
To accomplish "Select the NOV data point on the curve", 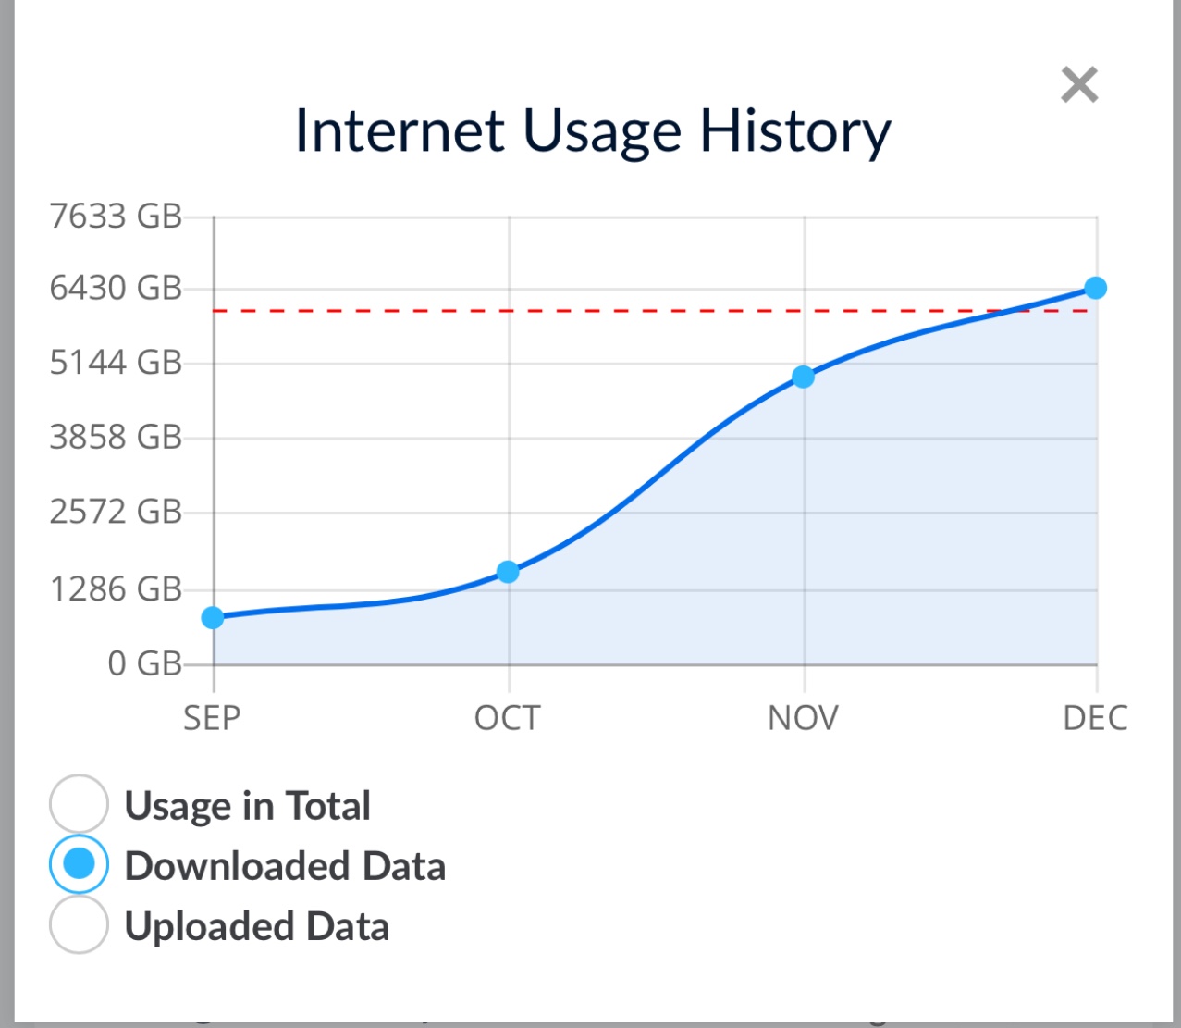I will 803,377.
